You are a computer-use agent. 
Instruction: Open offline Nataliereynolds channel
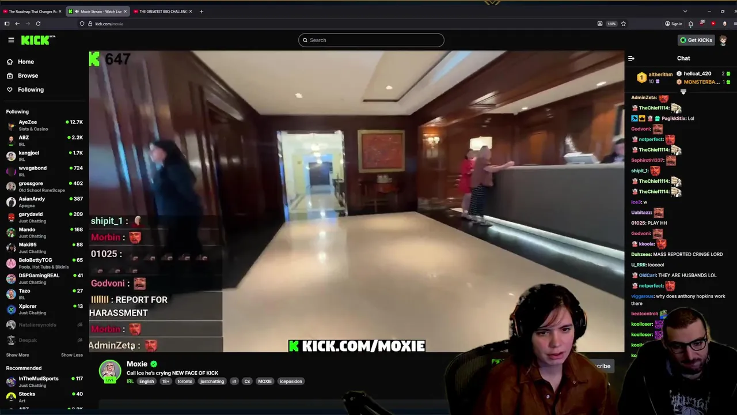44,325
